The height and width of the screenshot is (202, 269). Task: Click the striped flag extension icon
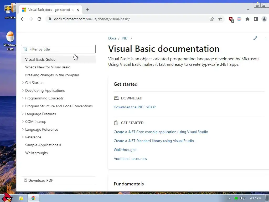coord(239,19)
